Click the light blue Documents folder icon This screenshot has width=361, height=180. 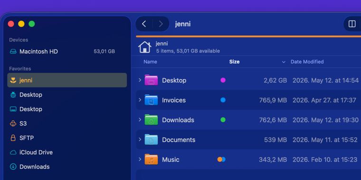(x=151, y=140)
